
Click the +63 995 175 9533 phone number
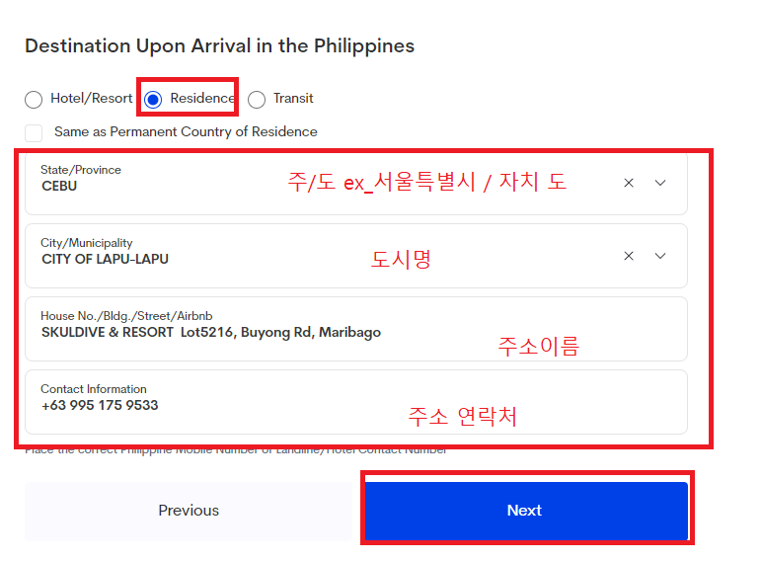pyautogui.click(x=100, y=405)
